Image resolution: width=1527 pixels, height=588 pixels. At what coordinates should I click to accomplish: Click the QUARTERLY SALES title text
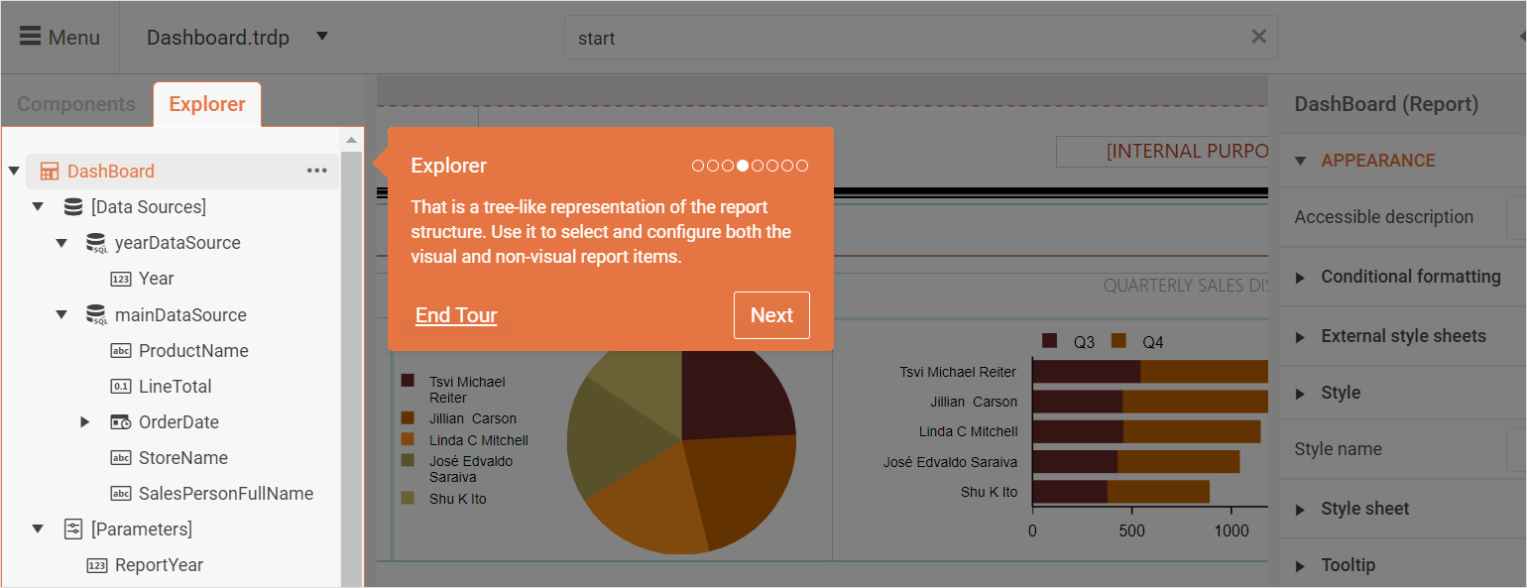[1186, 286]
